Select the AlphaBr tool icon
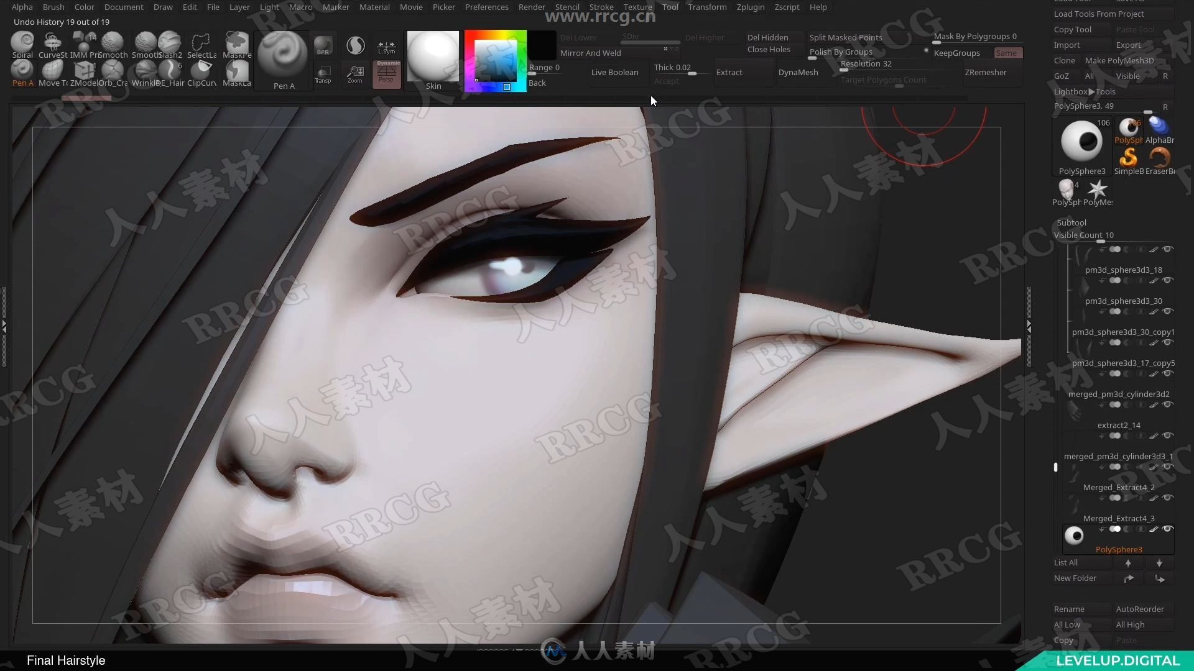The image size is (1194, 671). coord(1159,130)
